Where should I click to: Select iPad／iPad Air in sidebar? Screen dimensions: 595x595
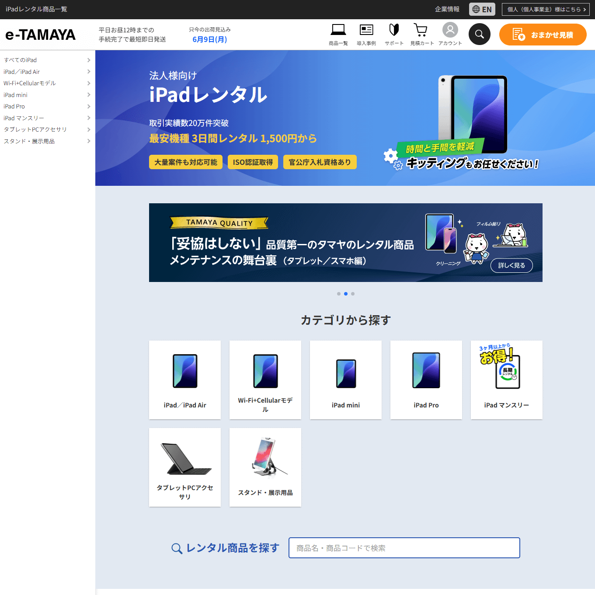[x=22, y=72]
